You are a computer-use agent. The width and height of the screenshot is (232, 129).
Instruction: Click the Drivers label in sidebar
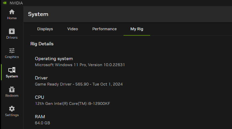click(x=12, y=37)
